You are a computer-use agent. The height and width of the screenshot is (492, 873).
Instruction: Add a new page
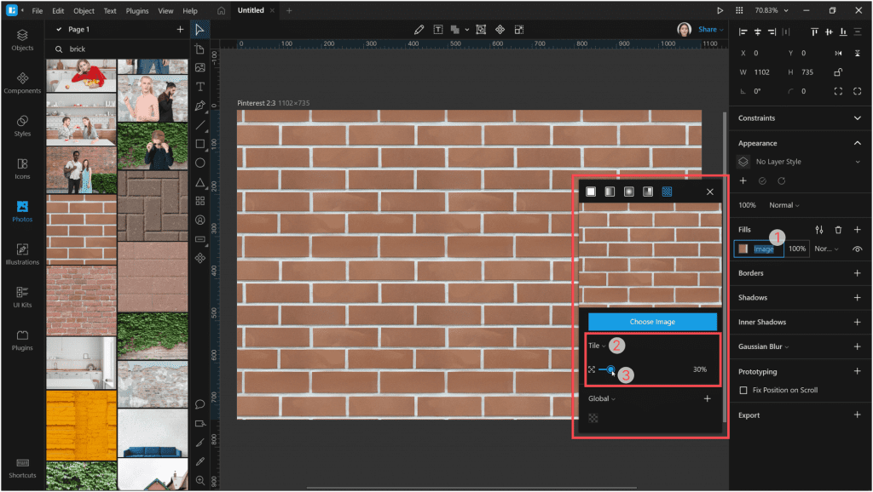(x=180, y=30)
